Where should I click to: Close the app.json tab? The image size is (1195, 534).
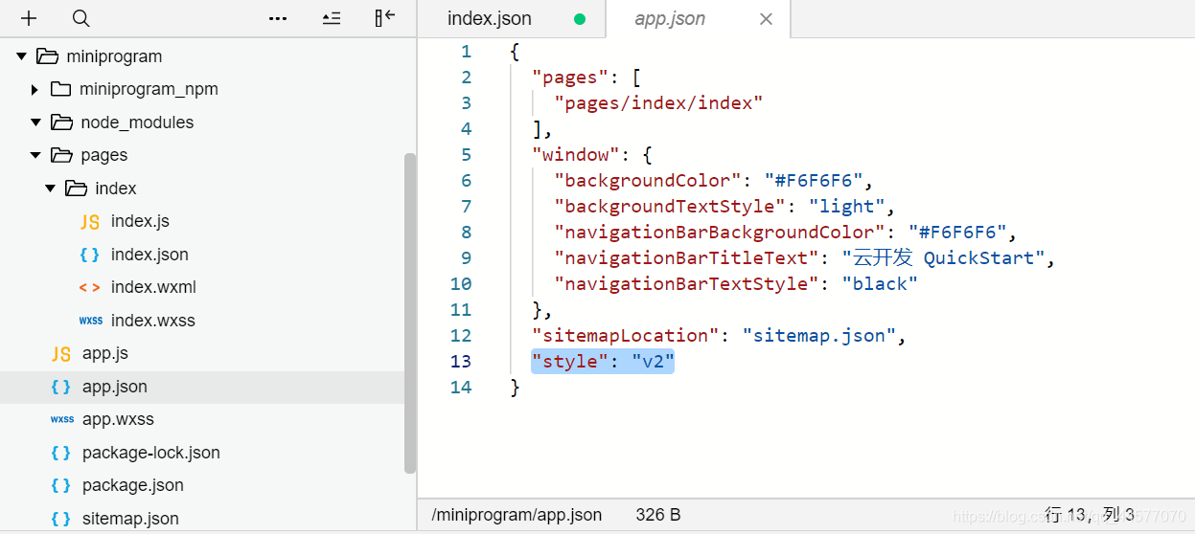tap(766, 19)
